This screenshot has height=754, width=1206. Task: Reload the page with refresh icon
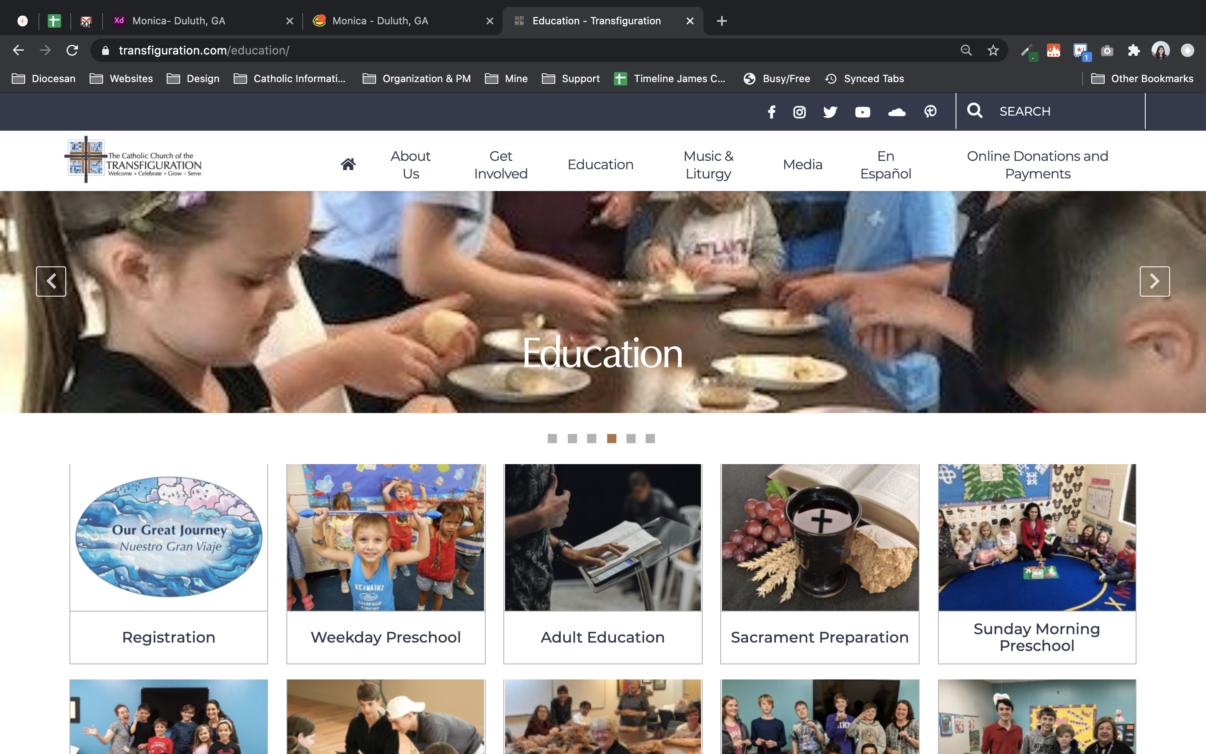pos(72,50)
